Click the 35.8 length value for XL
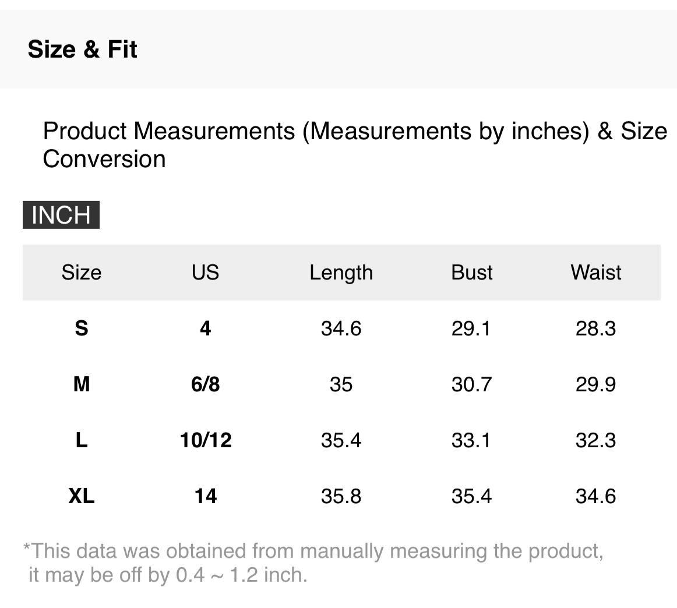677x608 pixels. pos(341,496)
